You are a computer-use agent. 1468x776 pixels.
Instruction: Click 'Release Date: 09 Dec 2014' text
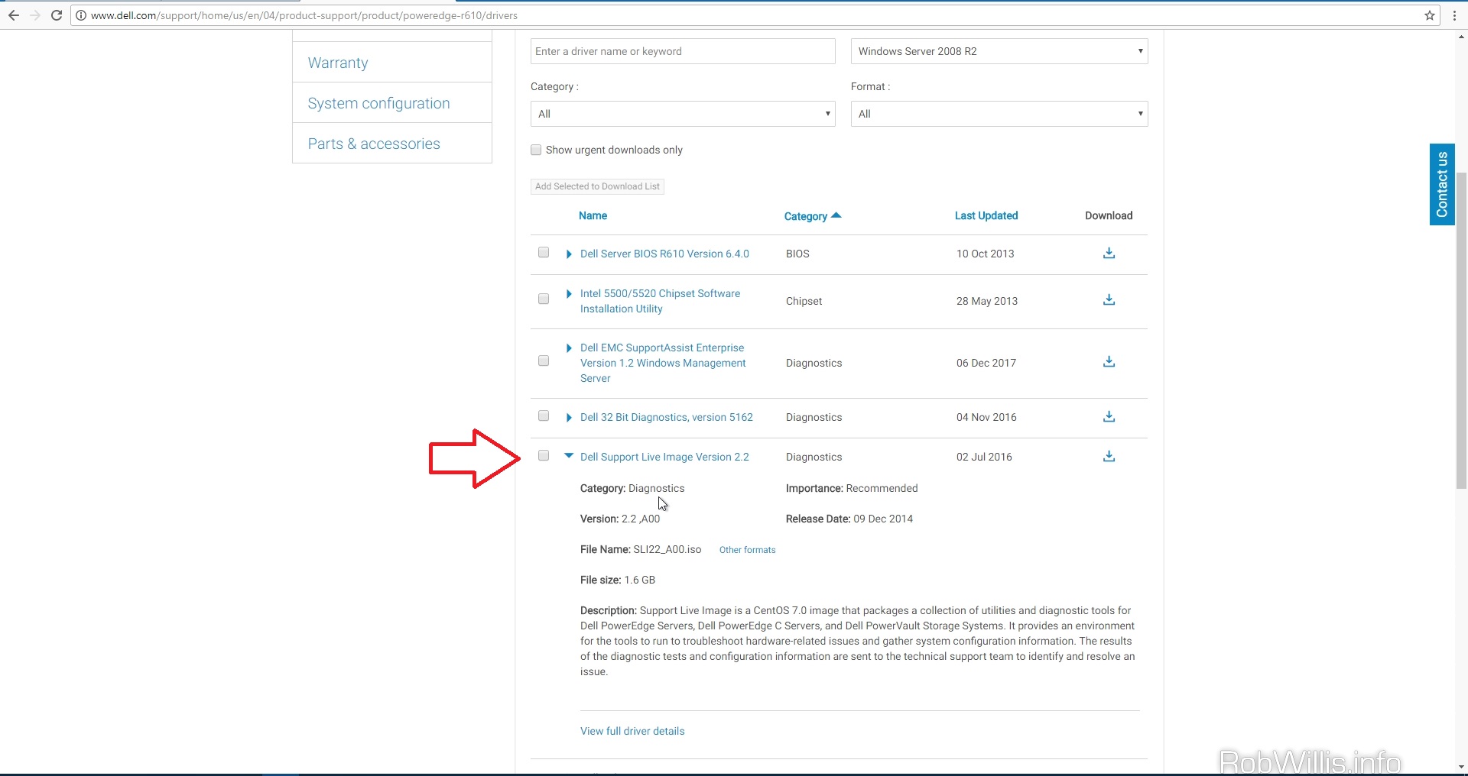849,519
